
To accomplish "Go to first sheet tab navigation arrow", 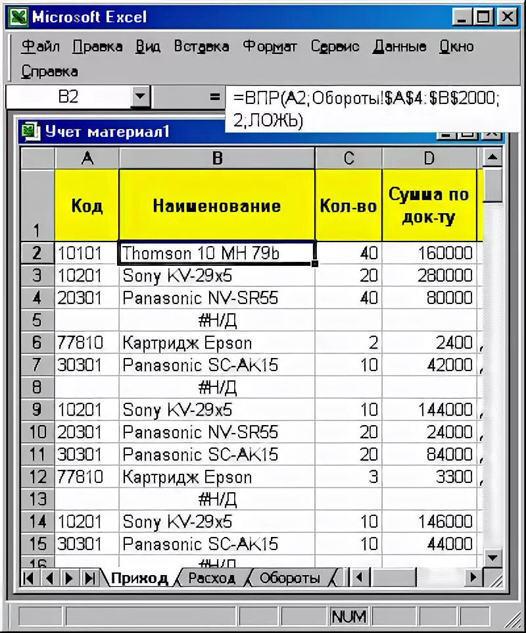I will [x=29, y=578].
